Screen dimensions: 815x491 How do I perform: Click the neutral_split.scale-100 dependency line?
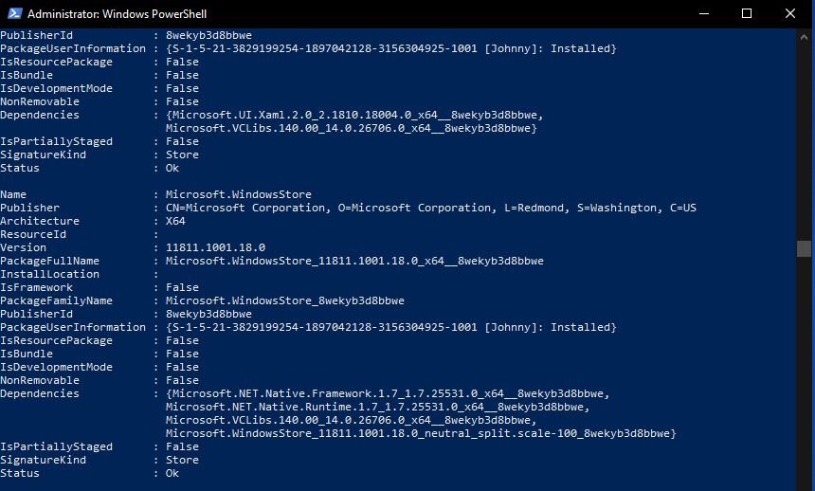[x=421, y=433]
